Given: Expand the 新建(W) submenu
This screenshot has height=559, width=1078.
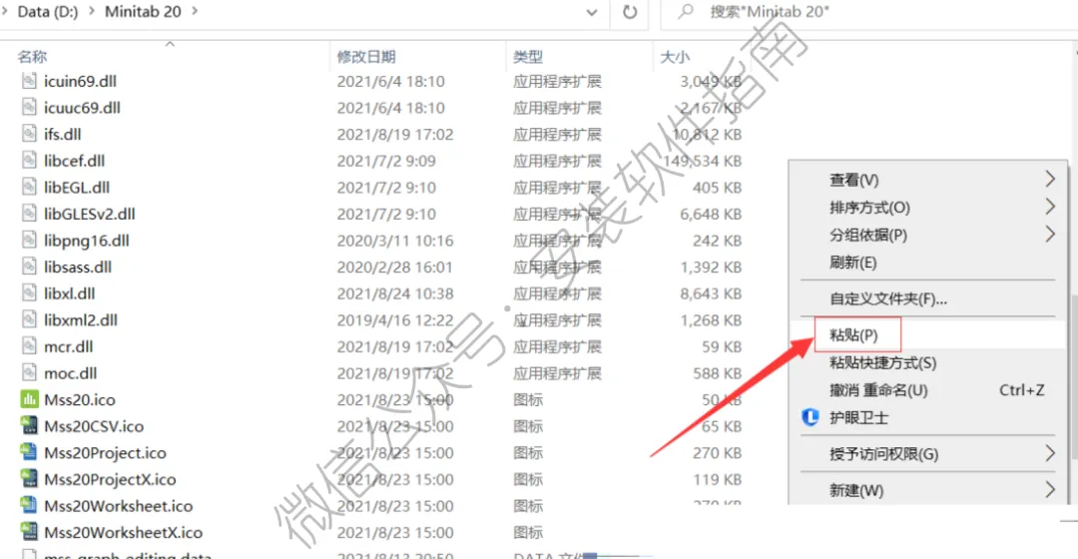Looking at the screenshot, I should (1050, 490).
